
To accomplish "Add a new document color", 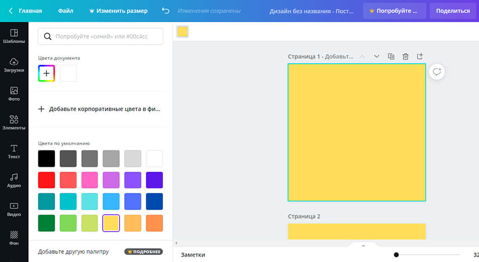I will tap(46, 73).
